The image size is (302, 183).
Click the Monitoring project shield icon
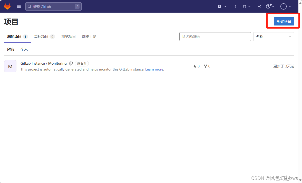(71, 63)
